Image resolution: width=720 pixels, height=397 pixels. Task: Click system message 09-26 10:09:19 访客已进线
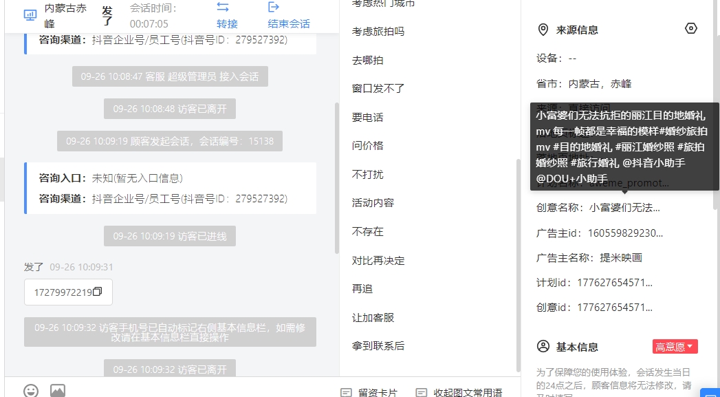[x=170, y=236]
